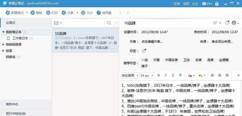Open the New Note dropdown arrow

(x=27, y=13)
